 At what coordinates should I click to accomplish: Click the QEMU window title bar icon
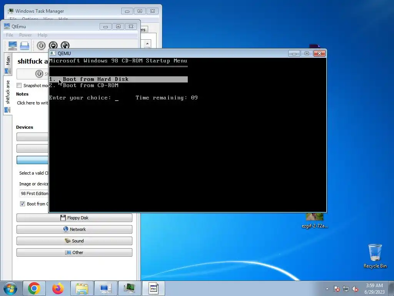[52, 53]
